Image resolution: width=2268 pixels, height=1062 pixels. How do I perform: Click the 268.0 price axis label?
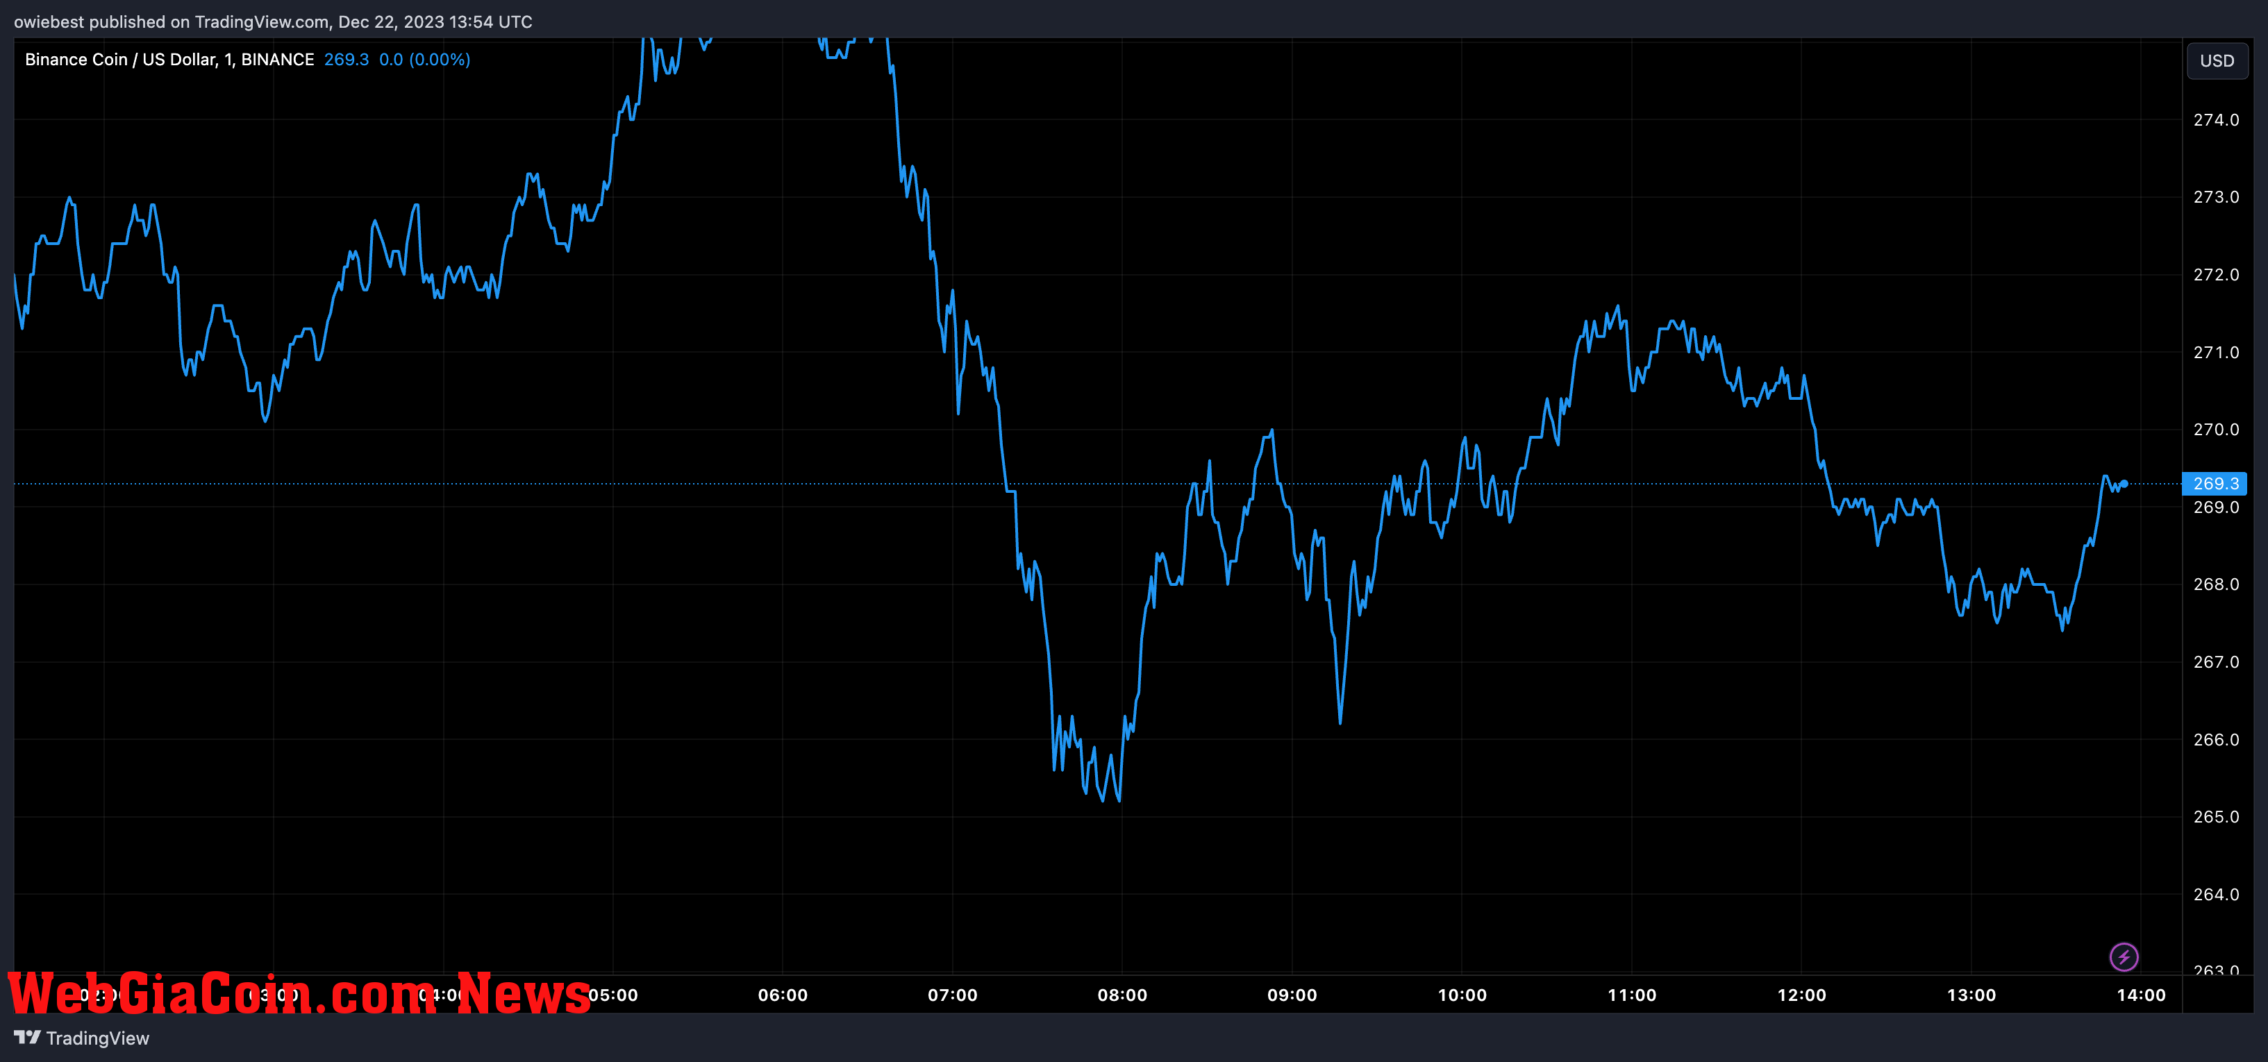pos(2216,584)
